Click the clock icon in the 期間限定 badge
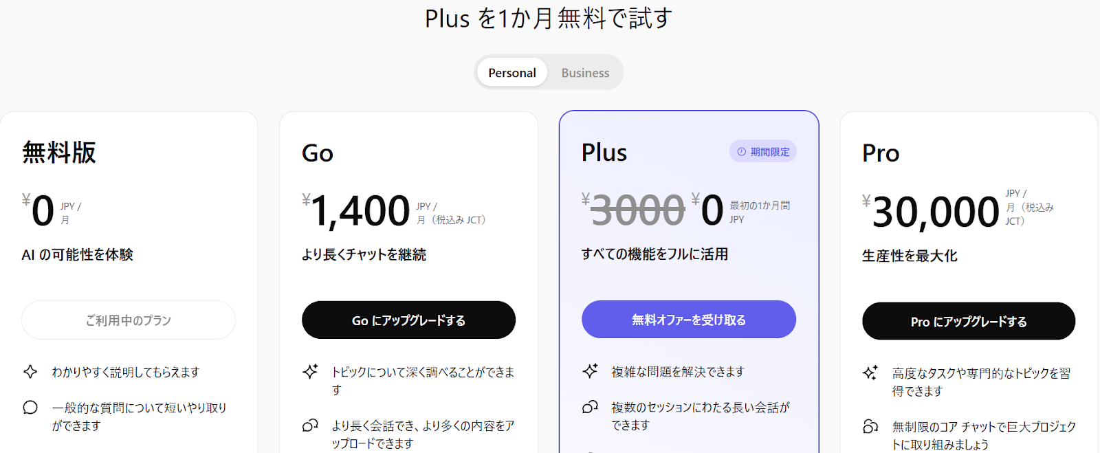This screenshot has height=453, width=1100. pyautogui.click(x=741, y=152)
